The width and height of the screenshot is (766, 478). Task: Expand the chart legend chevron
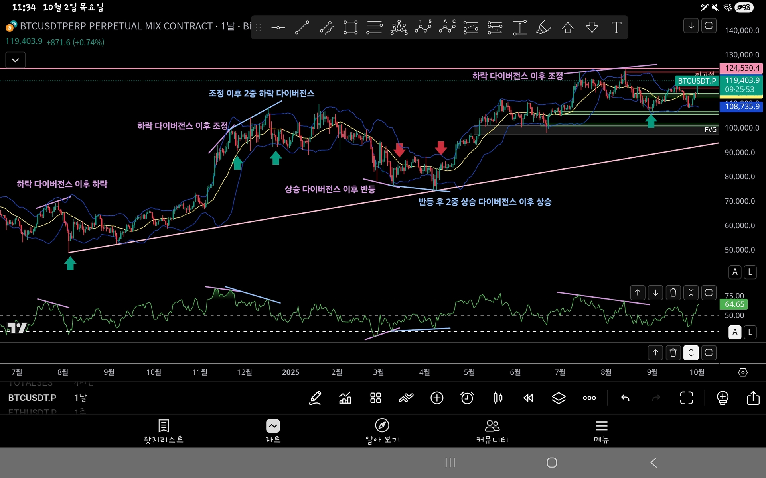[x=15, y=60]
